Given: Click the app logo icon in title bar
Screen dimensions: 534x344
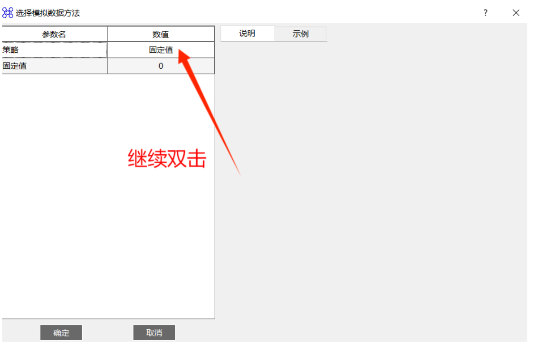Looking at the screenshot, I should click(x=8, y=13).
